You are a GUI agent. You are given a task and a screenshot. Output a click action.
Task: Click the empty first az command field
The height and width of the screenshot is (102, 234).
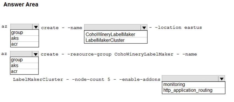point(21,27)
